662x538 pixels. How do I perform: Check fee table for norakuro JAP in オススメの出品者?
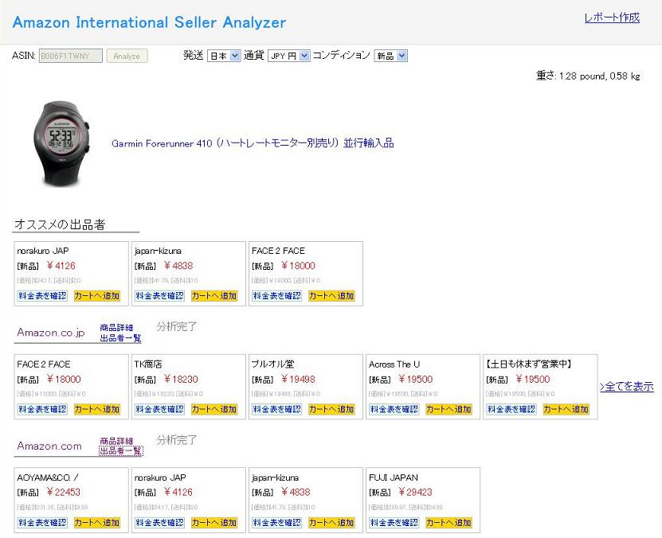coord(42,296)
